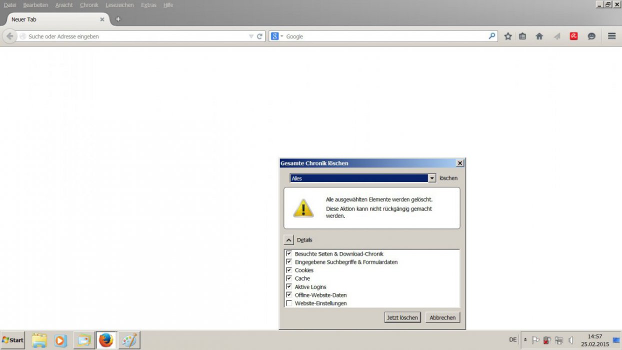The width and height of the screenshot is (622, 350).
Task: Open the hamburger menu icon
Action: (611, 36)
